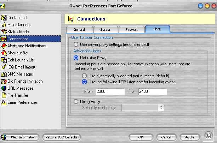Click the title bar window menu icon
This screenshot has width=217, height=143.
tap(2, 6)
